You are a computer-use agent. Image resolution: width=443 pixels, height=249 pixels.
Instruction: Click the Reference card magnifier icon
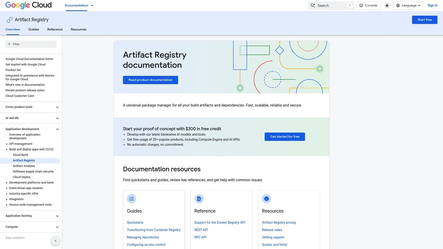[x=199, y=199]
